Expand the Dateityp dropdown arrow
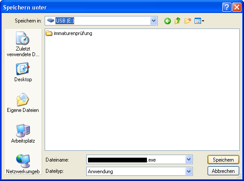244x181 pixels. 189,171
